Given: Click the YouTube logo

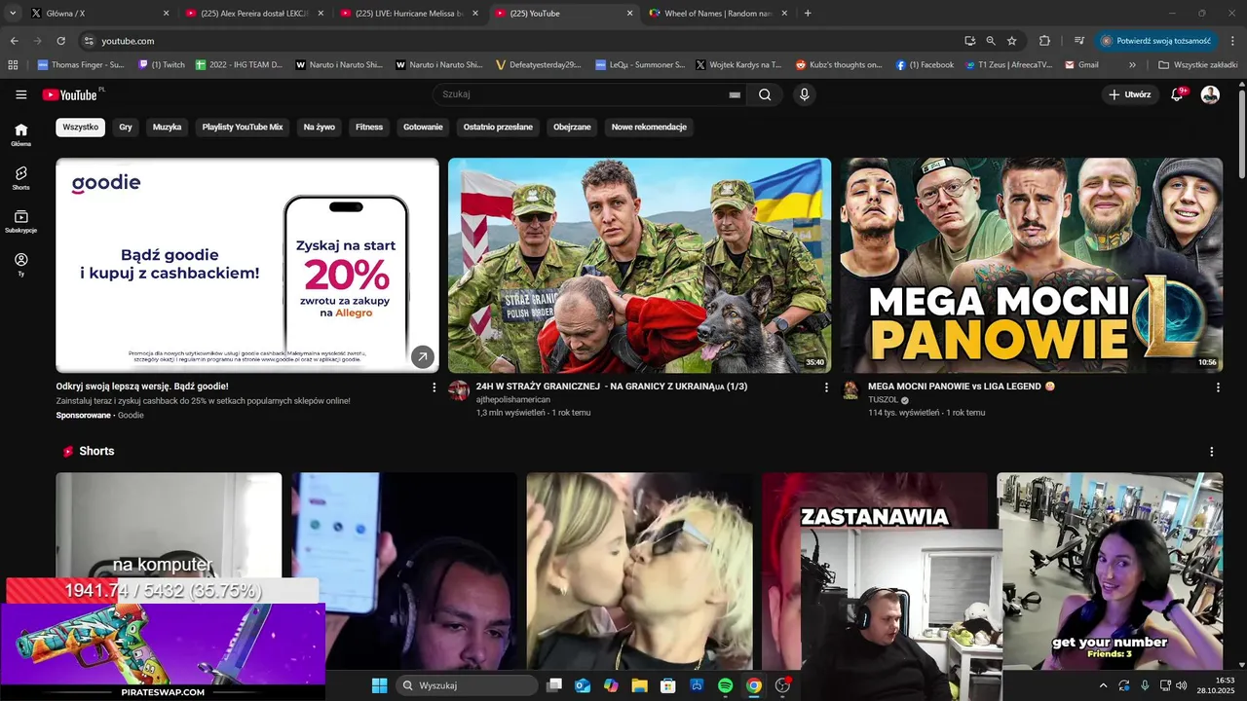Looking at the screenshot, I should click(70, 94).
